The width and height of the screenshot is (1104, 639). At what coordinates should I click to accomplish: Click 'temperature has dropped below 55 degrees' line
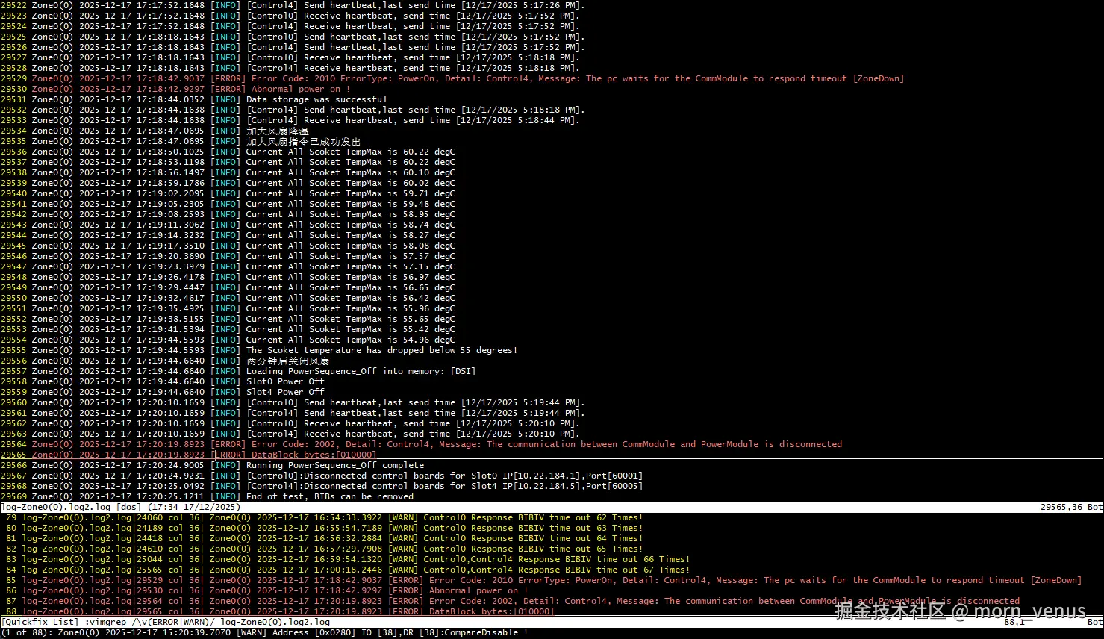259,350
